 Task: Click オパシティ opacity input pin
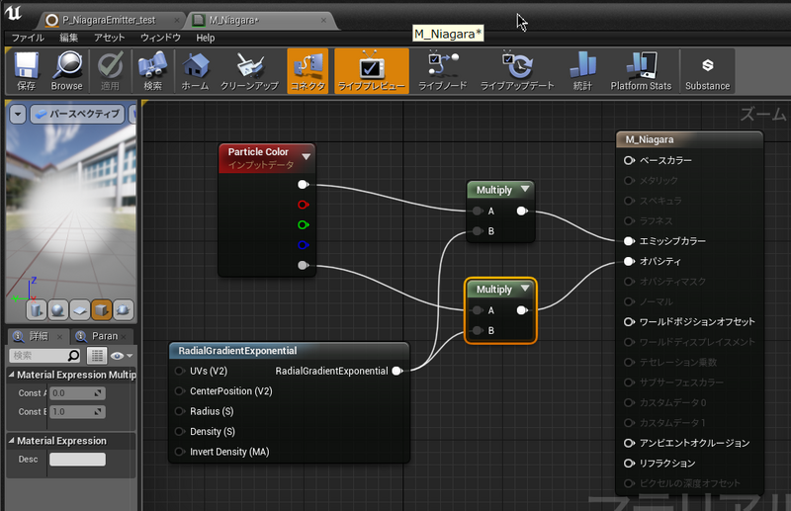point(629,261)
